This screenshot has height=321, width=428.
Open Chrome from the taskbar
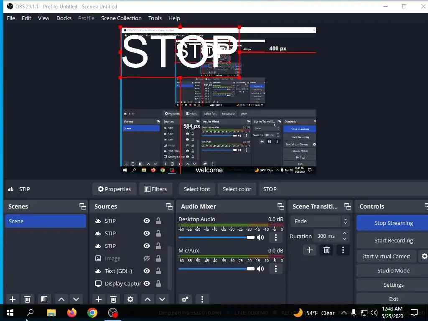92,313
